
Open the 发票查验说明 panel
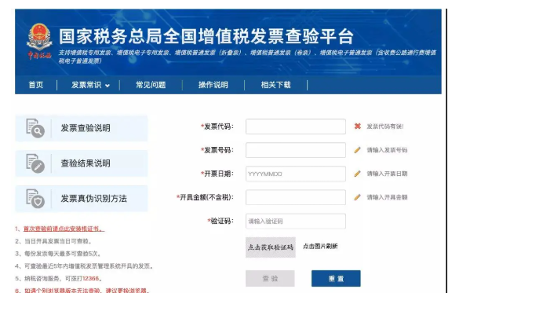82,128
